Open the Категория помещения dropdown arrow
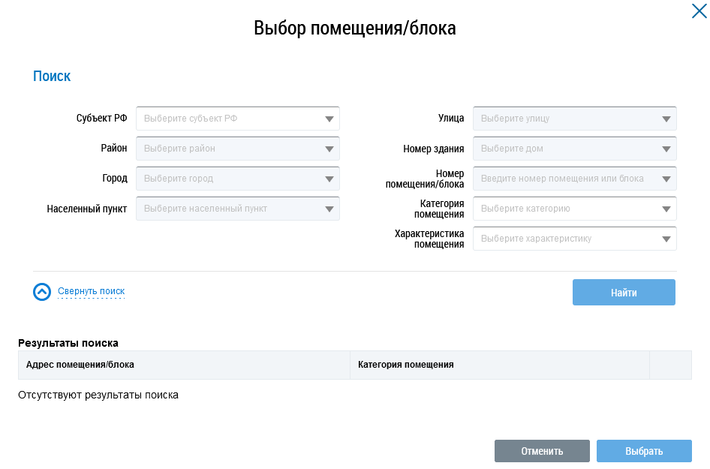 [x=666, y=209]
